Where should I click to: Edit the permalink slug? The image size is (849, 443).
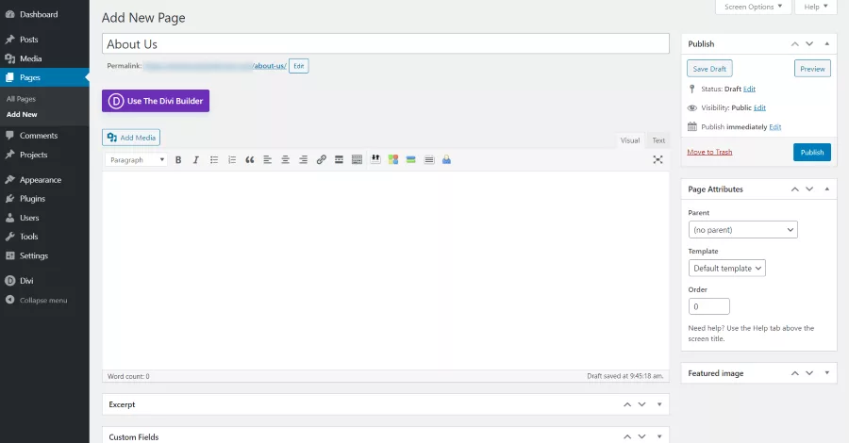(x=298, y=66)
